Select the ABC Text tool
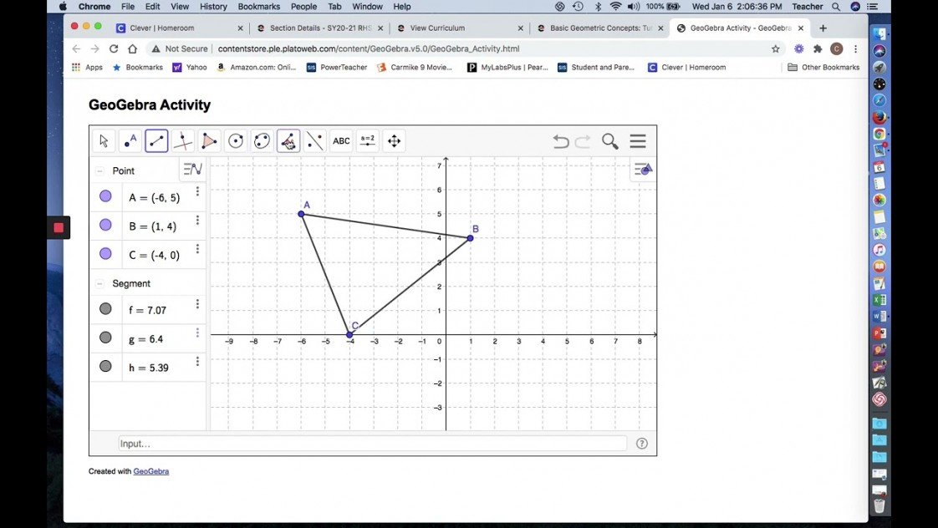 341,141
